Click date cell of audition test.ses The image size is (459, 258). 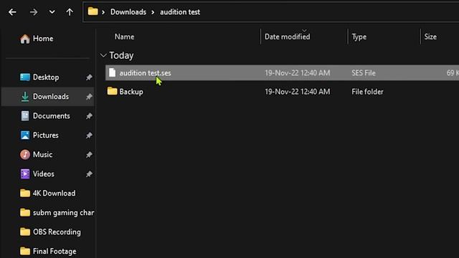[x=298, y=73]
